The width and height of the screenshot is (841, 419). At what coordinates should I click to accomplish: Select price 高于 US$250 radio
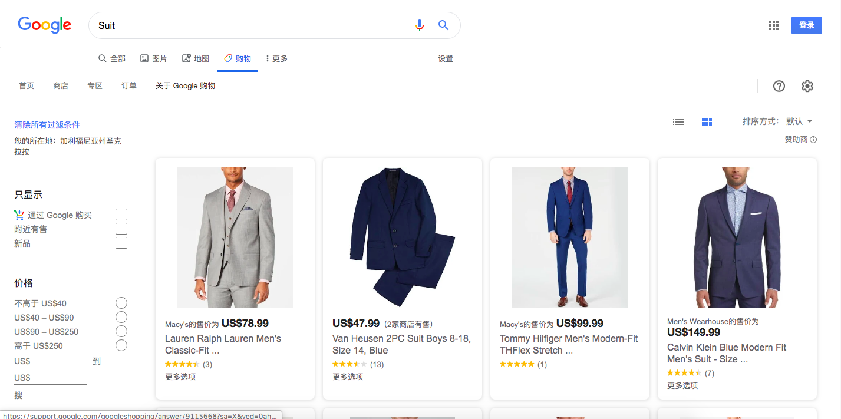tap(121, 345)
